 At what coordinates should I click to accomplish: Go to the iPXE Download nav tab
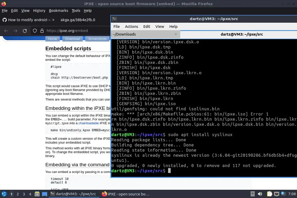72,39
